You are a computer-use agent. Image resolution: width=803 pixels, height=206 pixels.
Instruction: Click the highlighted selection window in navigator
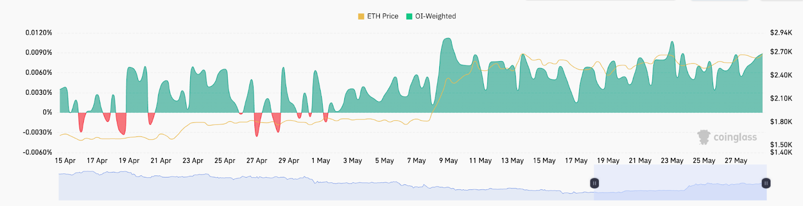pyautogui.click(x=680, y=183)
